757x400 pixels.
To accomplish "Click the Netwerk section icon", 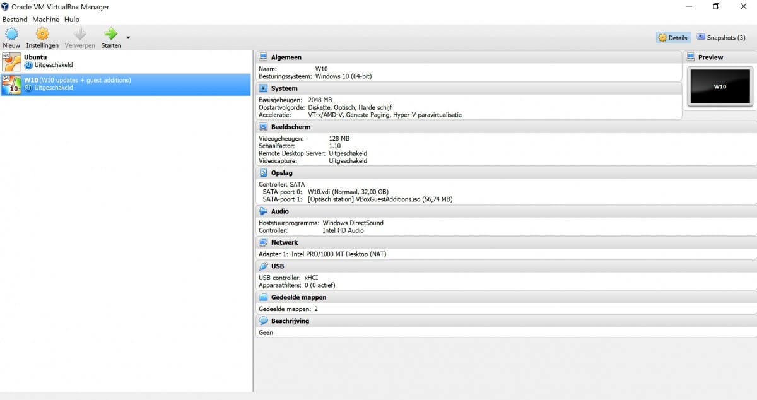I will 264,242.
